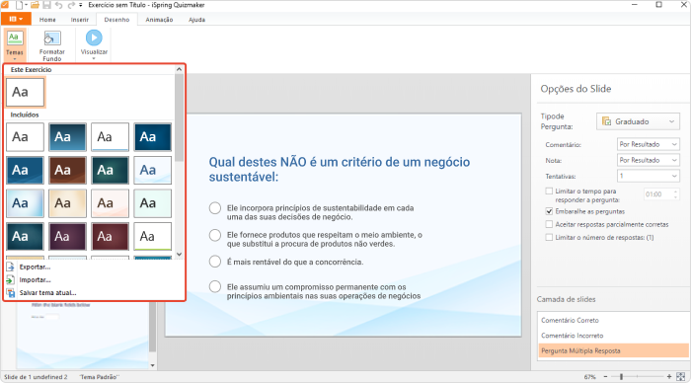
Task: Enable Limitar o tempo para responder checkbox
Action: click(x=549, y=191)
